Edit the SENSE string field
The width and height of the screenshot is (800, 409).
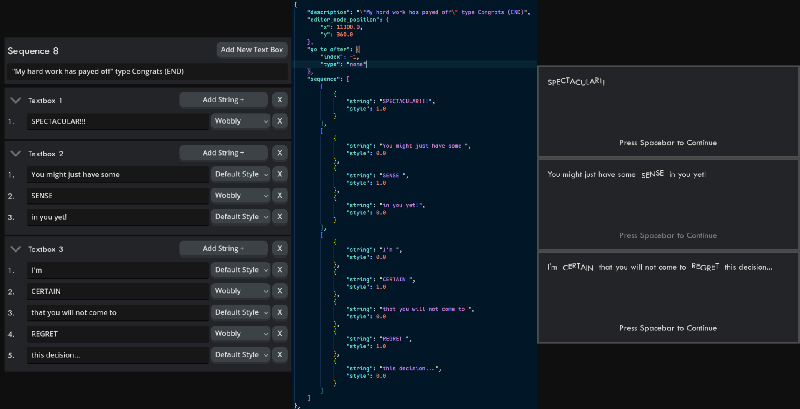[118, 196]
